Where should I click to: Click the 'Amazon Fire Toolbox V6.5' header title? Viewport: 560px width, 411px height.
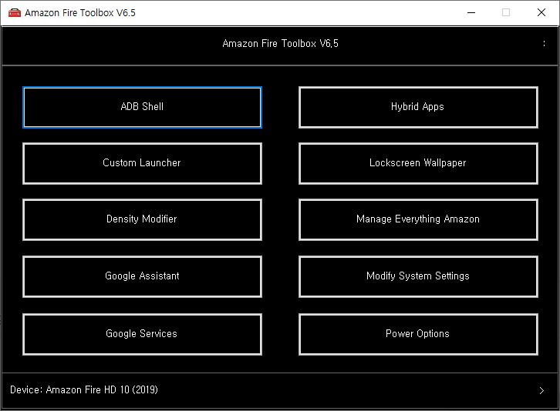click(280, 44)
